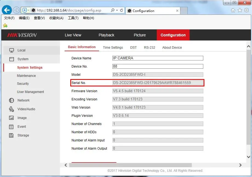Screen dimensions: 252x177
Task: Open the About Device tab
Action: tap(172, 48)
